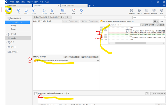This screenshot has width=166, height=105.
Task: Launch the Terminal (ターミナル) toolbar icon
Action: 147,10
